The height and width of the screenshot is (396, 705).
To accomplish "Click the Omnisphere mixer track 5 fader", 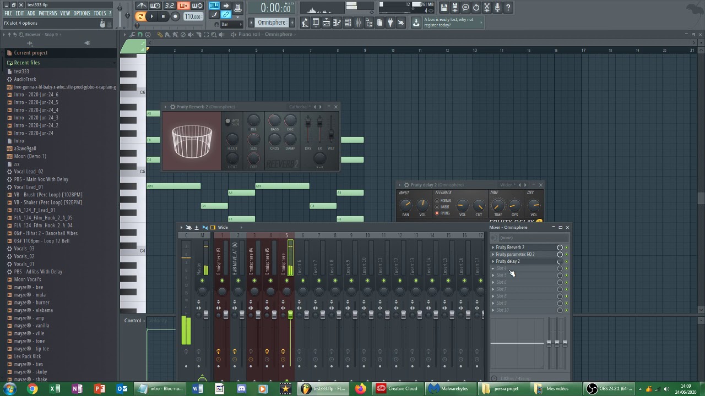I will point(290,315).
